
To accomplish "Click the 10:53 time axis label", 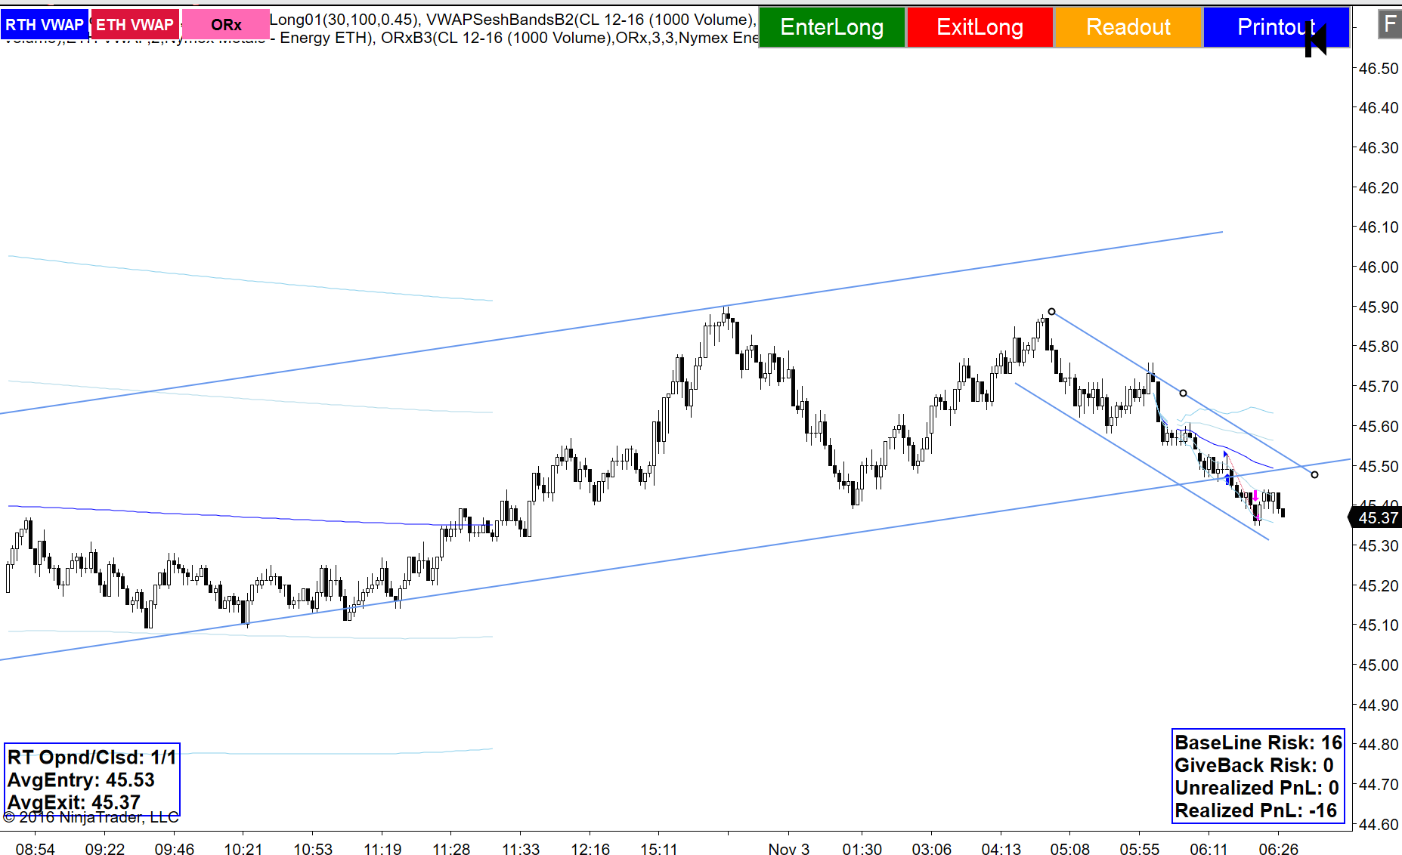I will click(x=313, y=849).
